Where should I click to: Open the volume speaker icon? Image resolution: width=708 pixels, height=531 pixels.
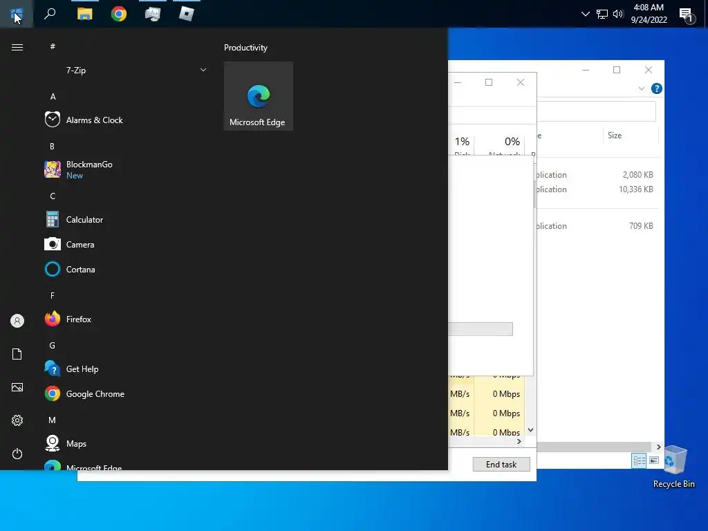[x=618, y=14]
